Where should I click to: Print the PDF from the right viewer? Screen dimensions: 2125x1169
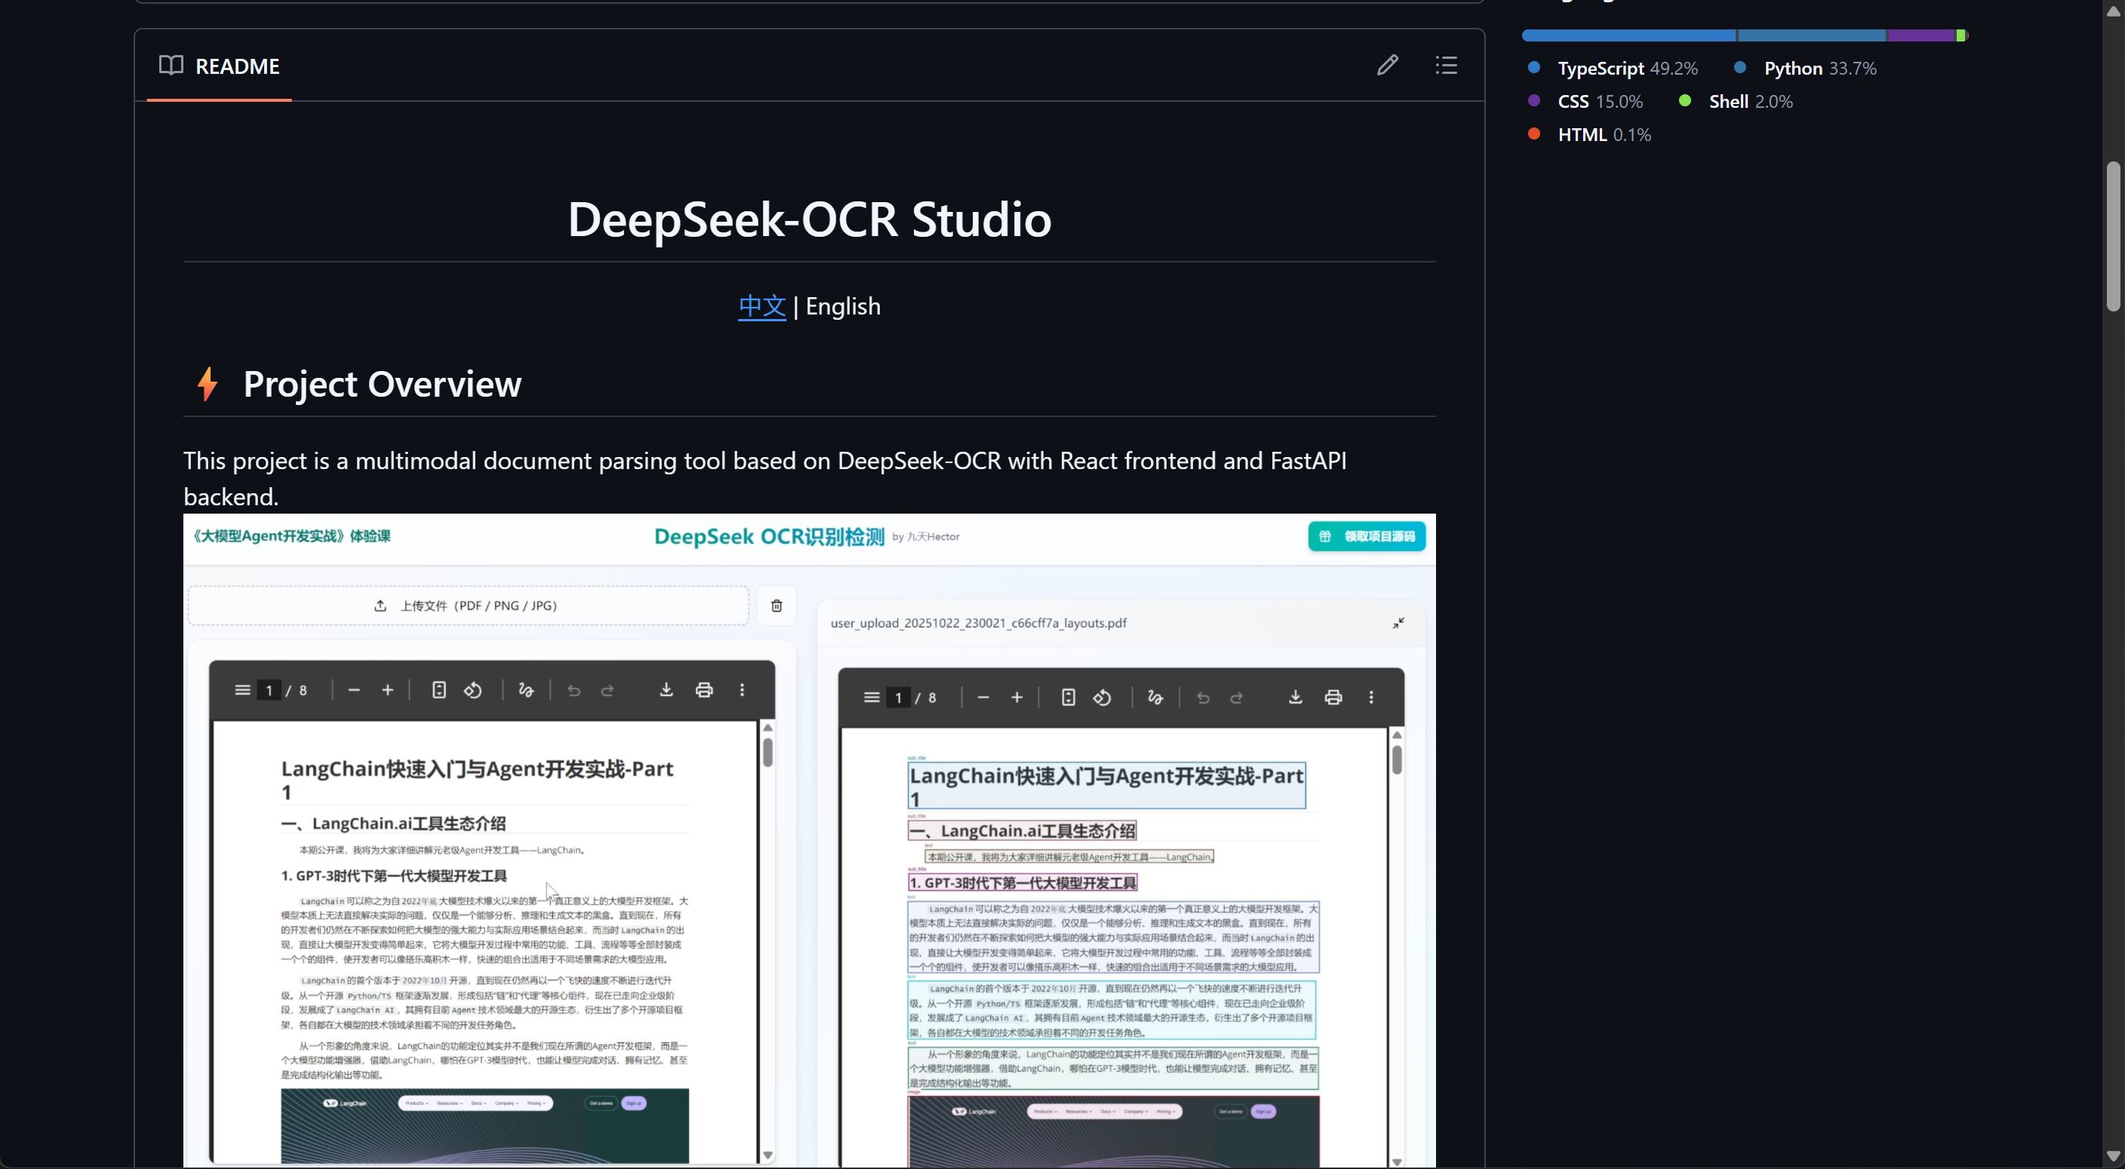click(x=1333, y=698)
